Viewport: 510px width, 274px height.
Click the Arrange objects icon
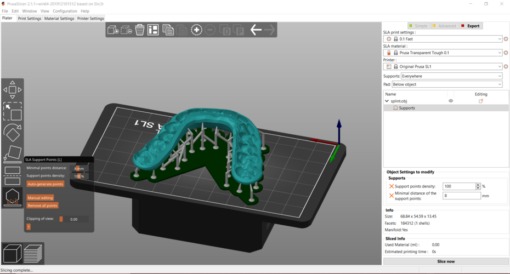(x=153, y=30)
